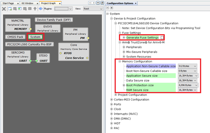Click the tab list down-arrow icon
The image size is (210, 133).
(x=98, y=3)
